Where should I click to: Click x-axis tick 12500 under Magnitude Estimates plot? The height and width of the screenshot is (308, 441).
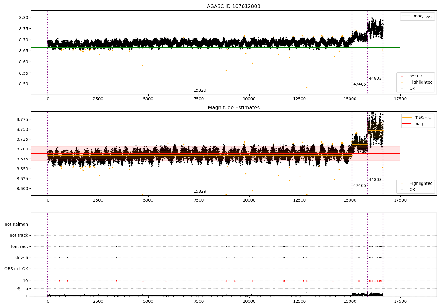coord(299,200)
